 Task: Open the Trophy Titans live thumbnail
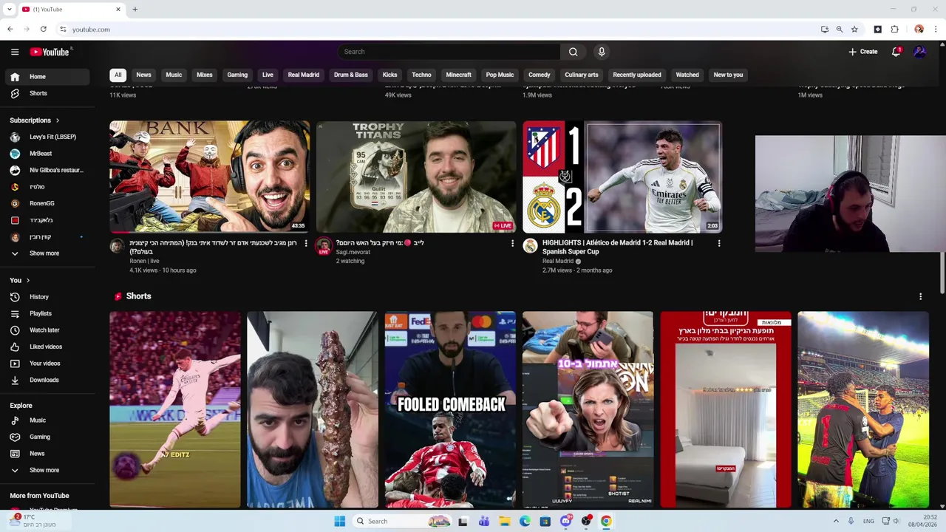pos(416,177)
